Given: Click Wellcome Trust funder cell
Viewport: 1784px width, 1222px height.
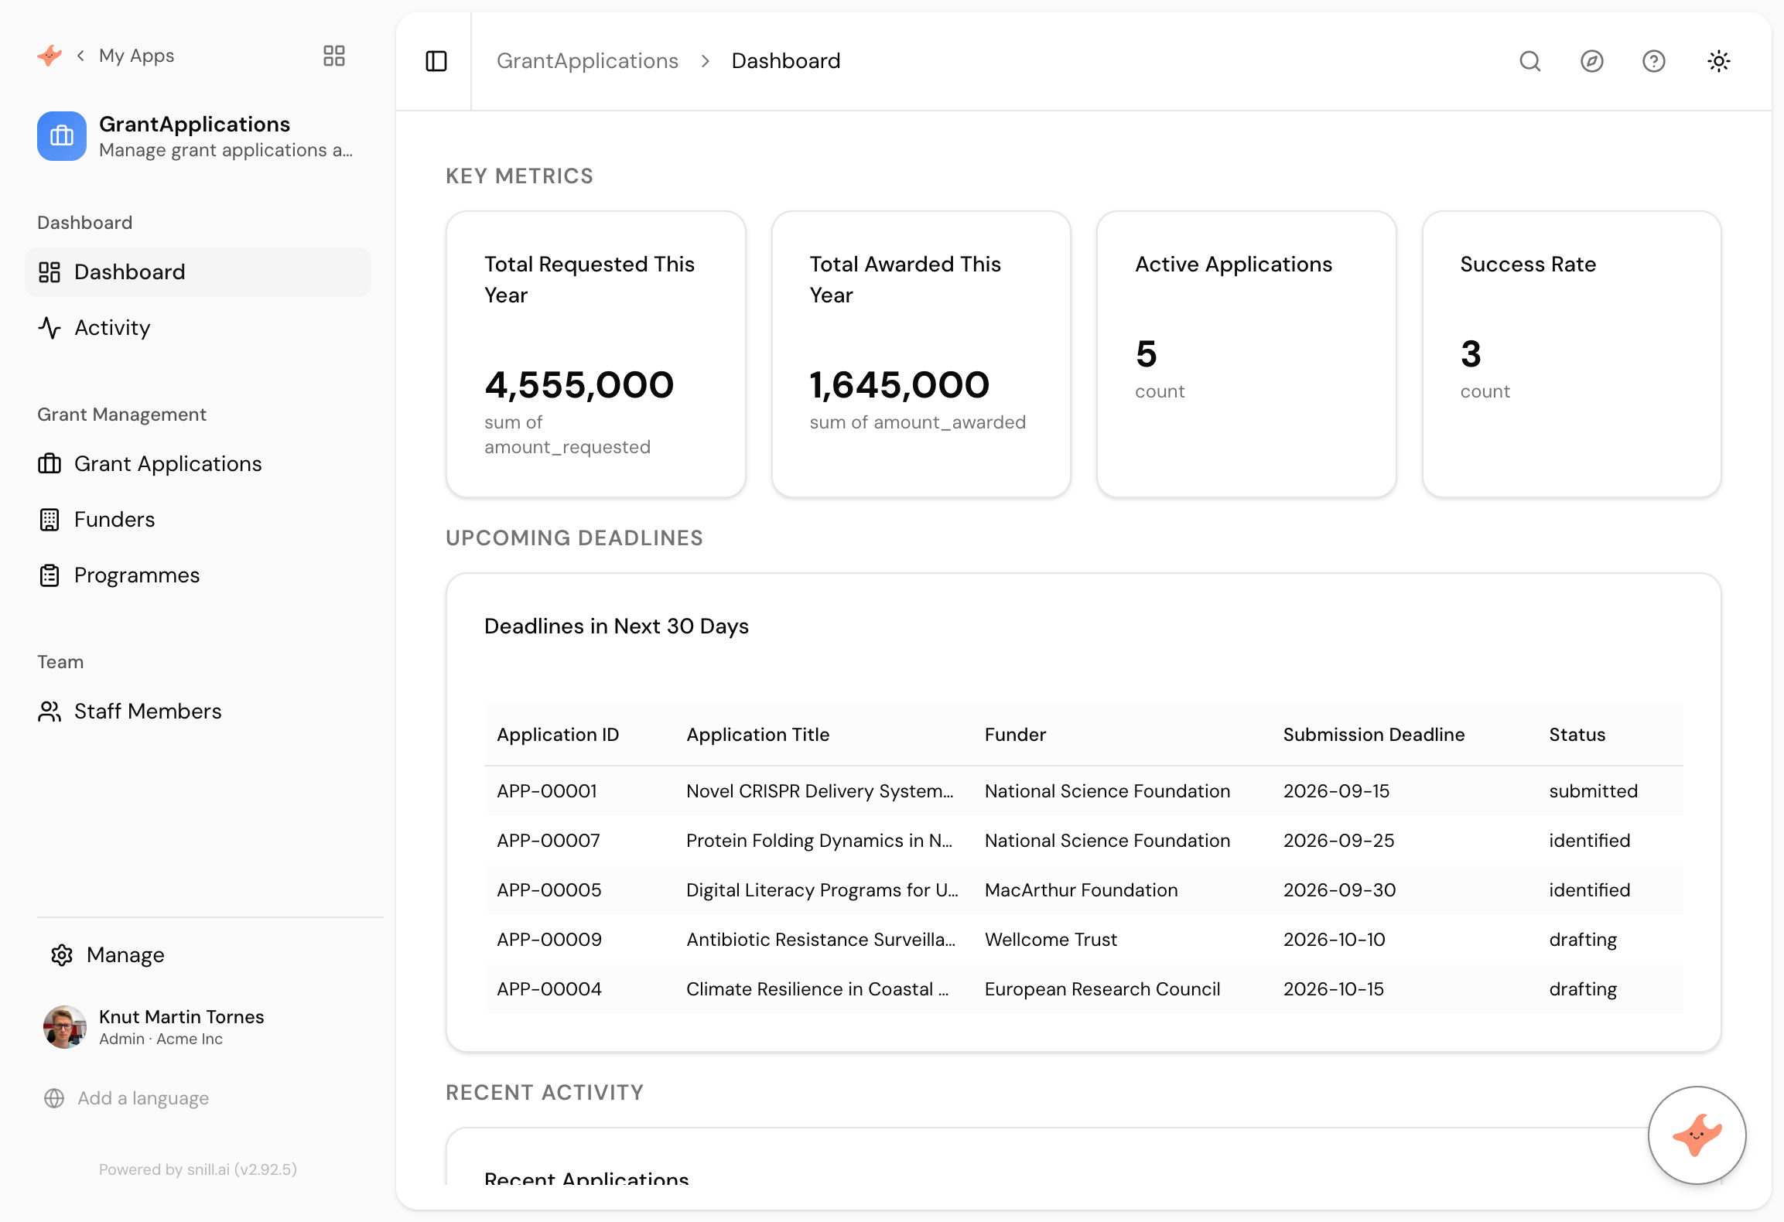Looking at the screenshot, I should (x=1051, y=940).
